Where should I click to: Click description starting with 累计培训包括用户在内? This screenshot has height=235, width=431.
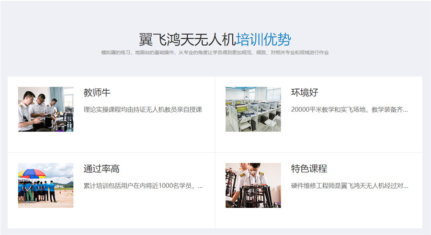[143, 186]
